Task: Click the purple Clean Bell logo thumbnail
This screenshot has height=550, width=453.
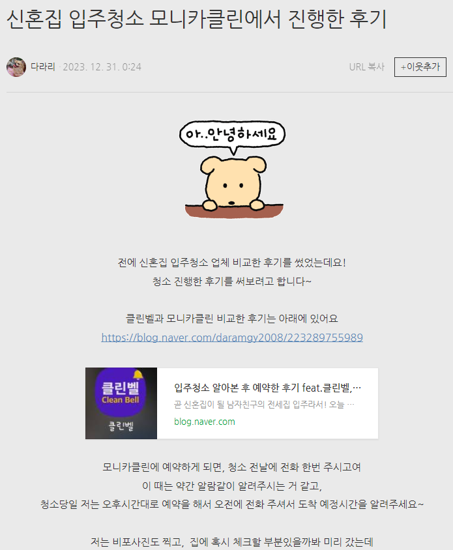Action: pos(121,403)
